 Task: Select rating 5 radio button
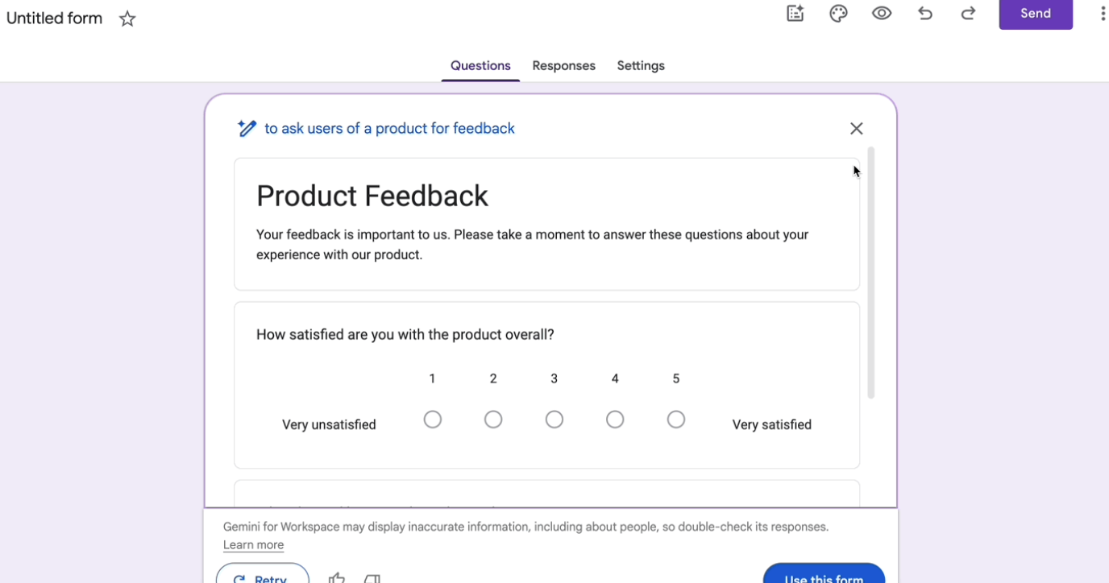[676, 420]
